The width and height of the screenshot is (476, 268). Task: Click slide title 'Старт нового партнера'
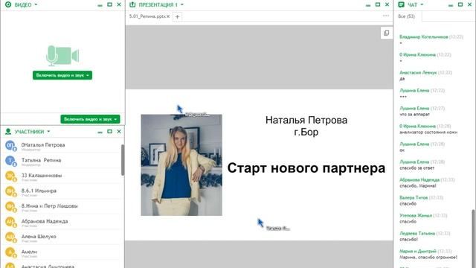tap(306, 168)
